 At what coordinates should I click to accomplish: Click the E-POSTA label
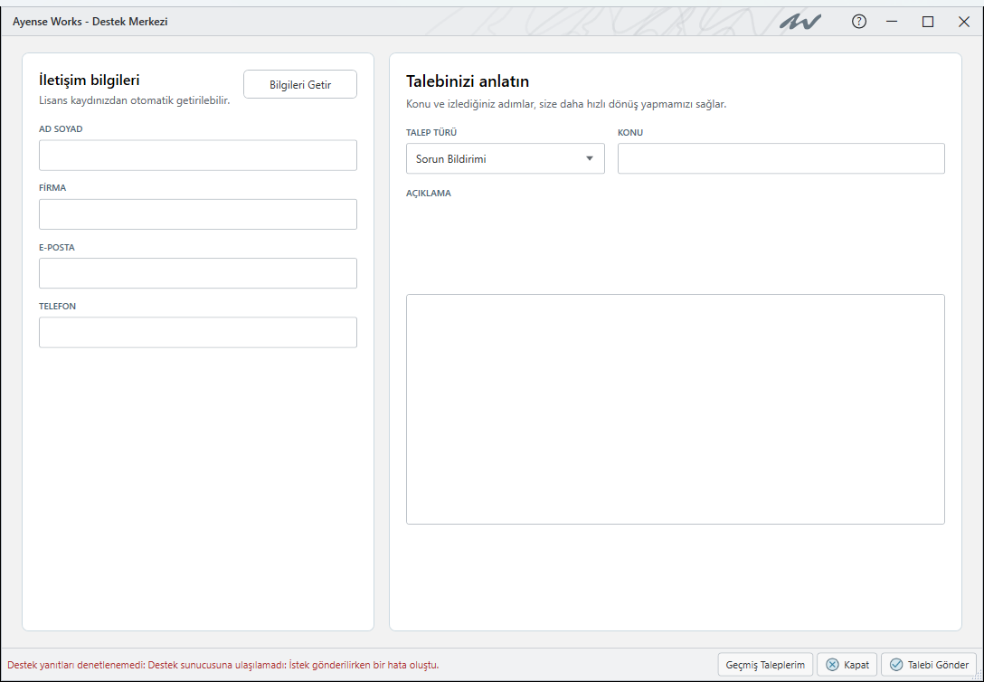(56, 247)
